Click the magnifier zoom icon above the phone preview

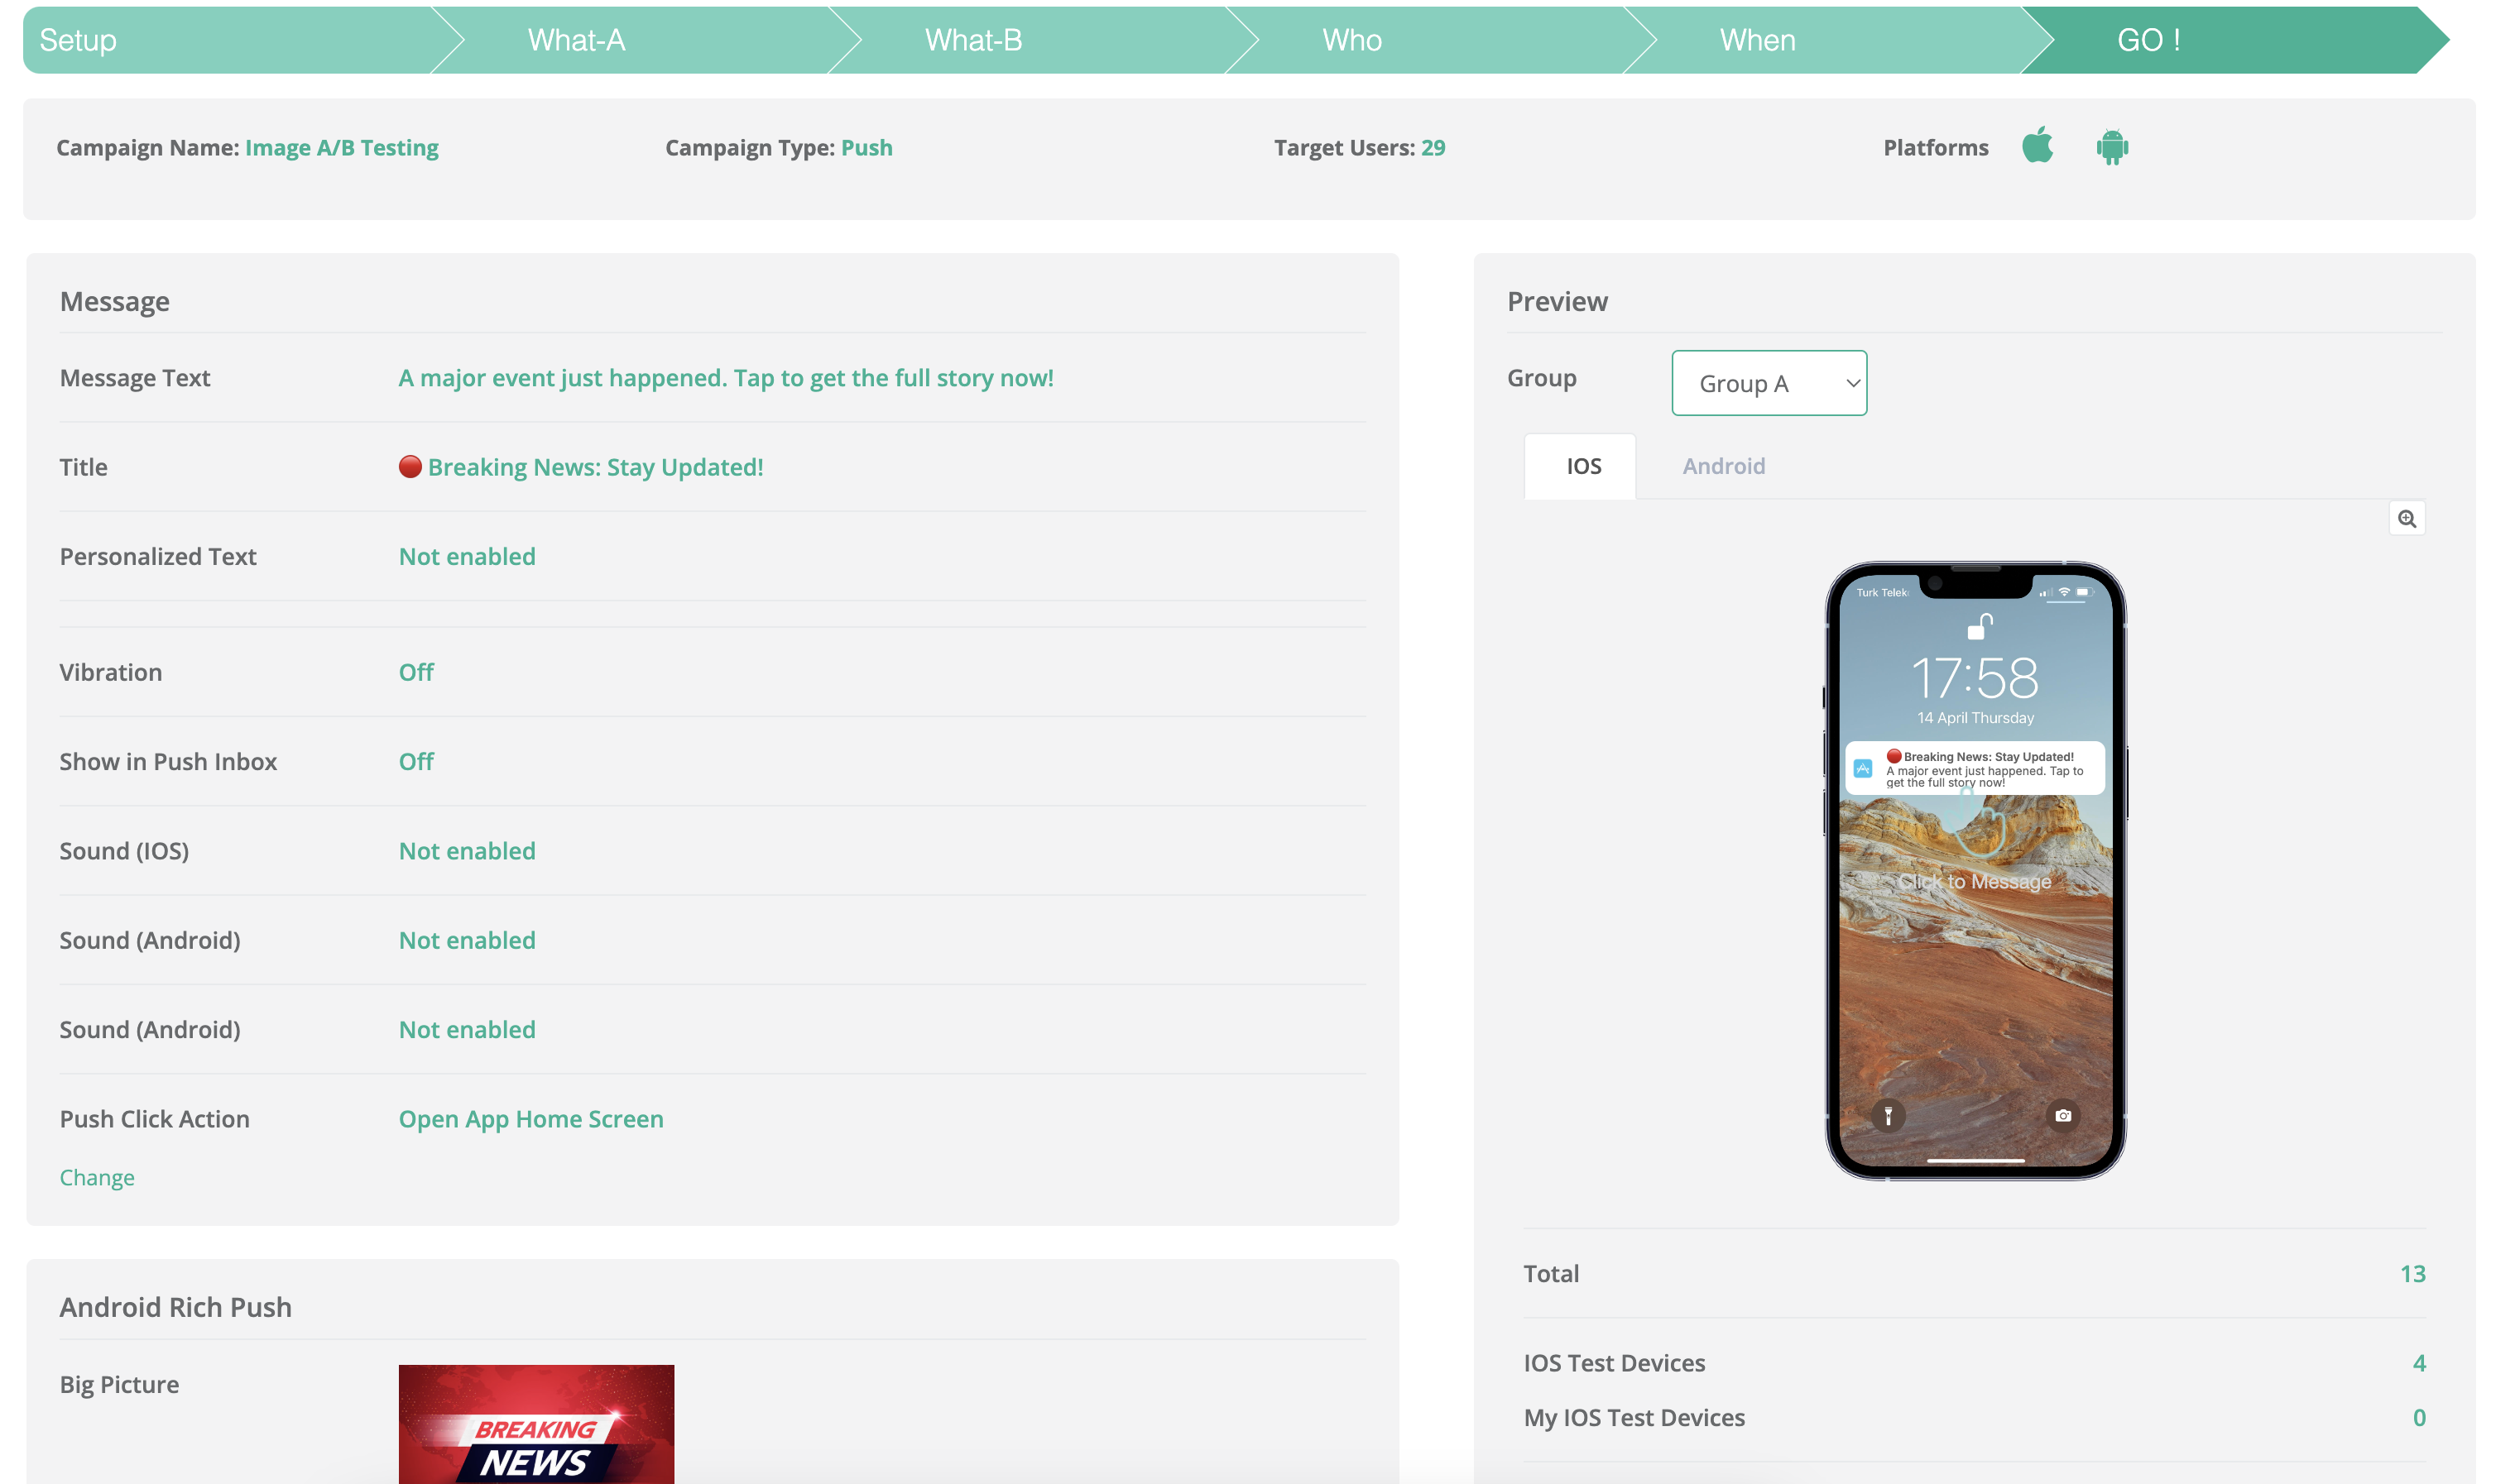point(2406,519)
